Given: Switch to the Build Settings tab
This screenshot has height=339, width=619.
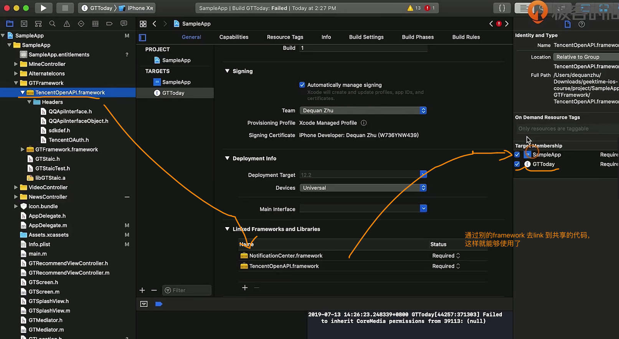Looking at the screenshot, I should pos(366,37).
